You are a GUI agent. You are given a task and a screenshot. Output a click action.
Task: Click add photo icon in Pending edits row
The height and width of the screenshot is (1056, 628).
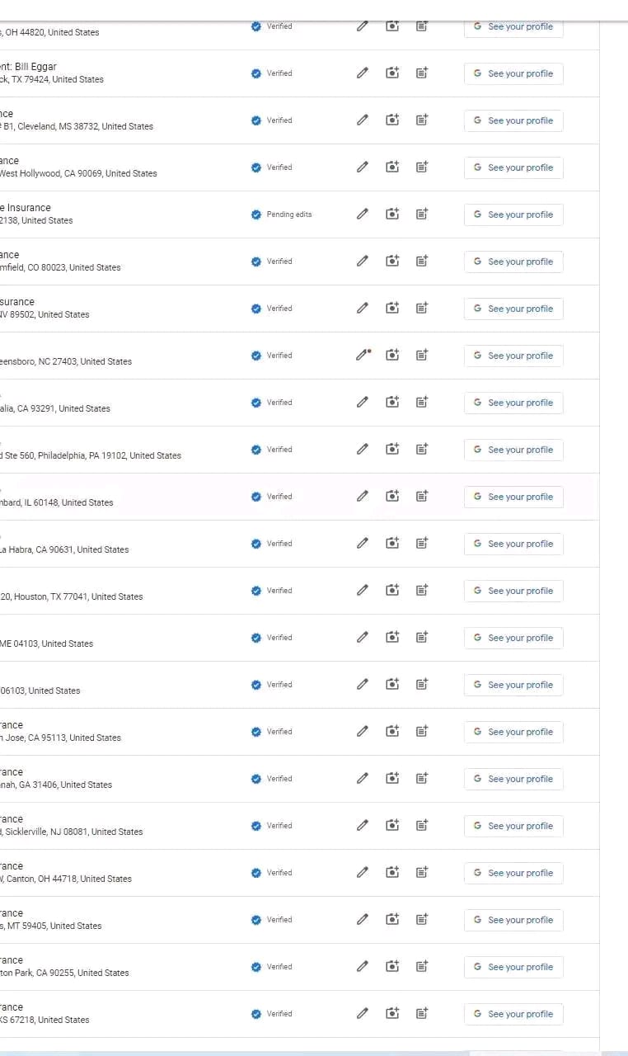tap(392, 214)
